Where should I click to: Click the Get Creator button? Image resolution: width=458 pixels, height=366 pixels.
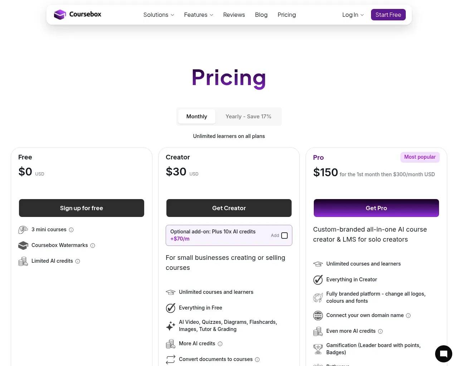(229, 208)
